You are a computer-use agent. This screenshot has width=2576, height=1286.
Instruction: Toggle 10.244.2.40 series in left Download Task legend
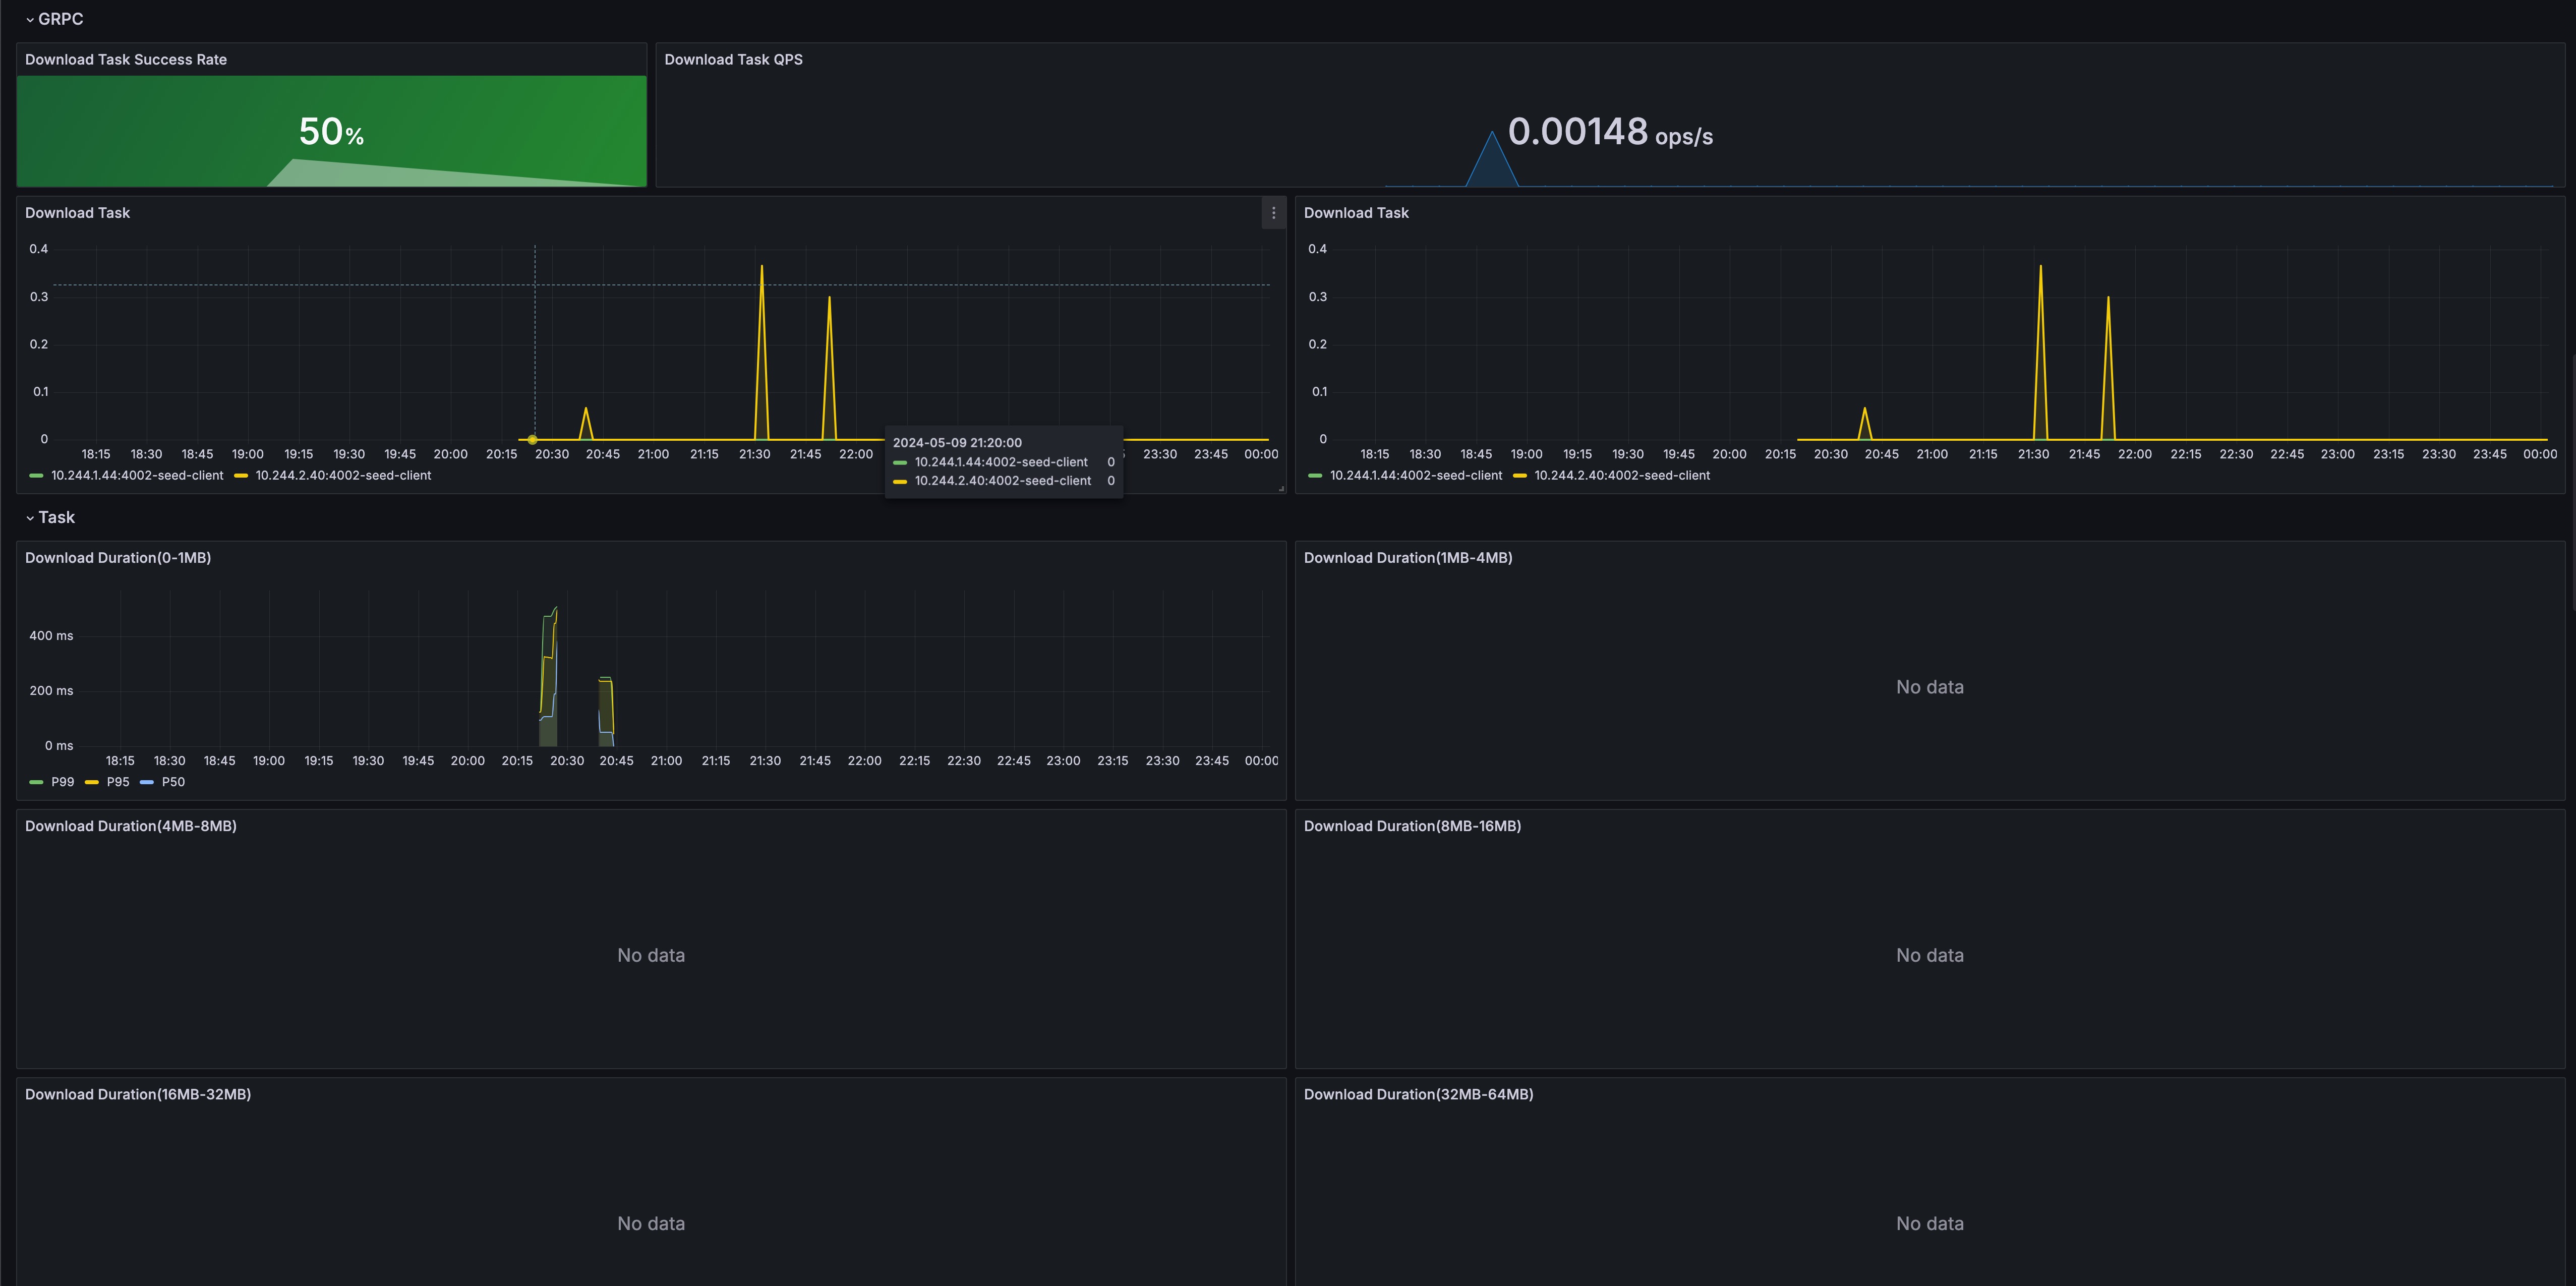pos(343,476)
